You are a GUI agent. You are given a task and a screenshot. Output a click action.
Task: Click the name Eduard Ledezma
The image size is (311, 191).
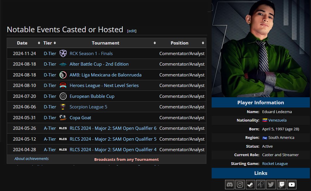click(x=277, y=112)
